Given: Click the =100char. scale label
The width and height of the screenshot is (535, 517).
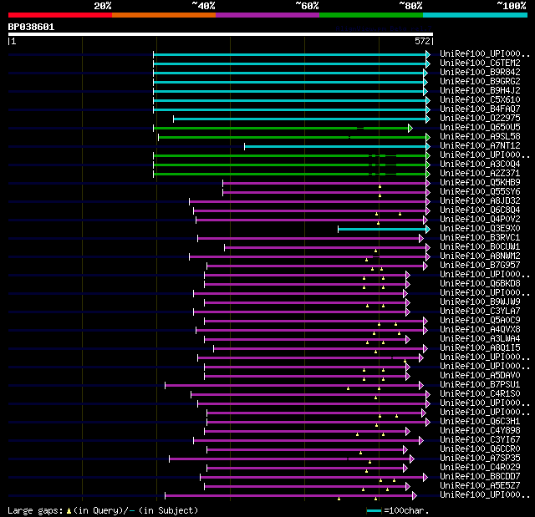Looking at the screenshot, I should coord(406,510).
